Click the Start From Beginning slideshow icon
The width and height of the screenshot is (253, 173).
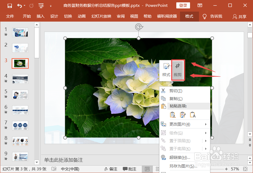[x=41, y=5]
